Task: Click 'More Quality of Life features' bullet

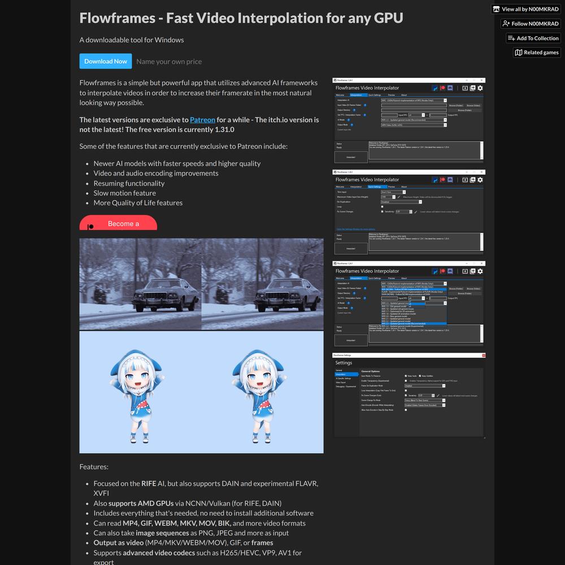Action: tap(138, 203)
